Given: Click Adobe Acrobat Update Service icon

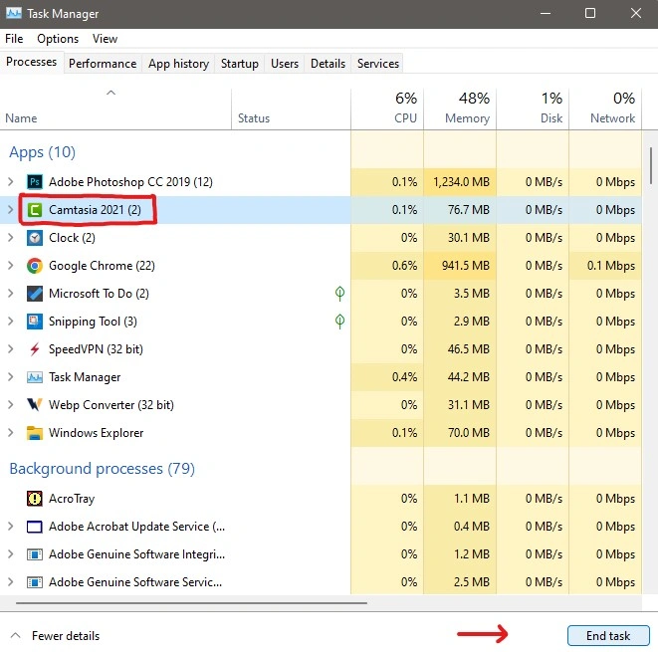Looking at the screenshot, I should [x=35, y=527].
